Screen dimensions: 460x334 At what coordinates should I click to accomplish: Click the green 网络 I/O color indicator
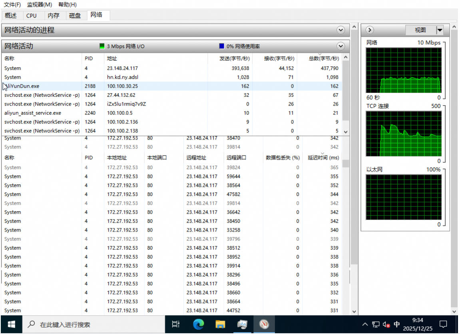tap(102, 46)
